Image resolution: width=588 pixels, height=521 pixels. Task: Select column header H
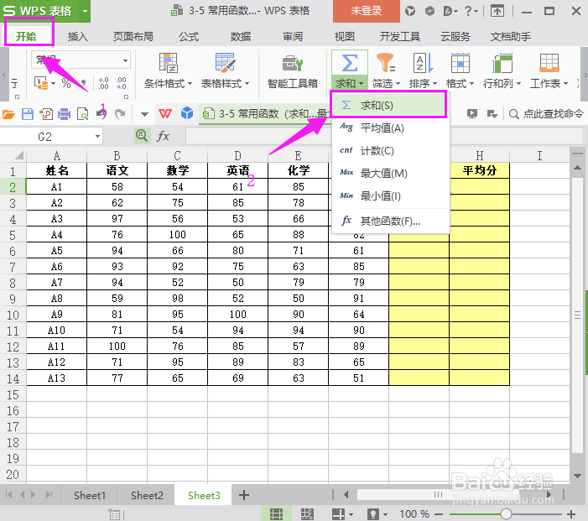pyautogui.click(x=479, y=155)
